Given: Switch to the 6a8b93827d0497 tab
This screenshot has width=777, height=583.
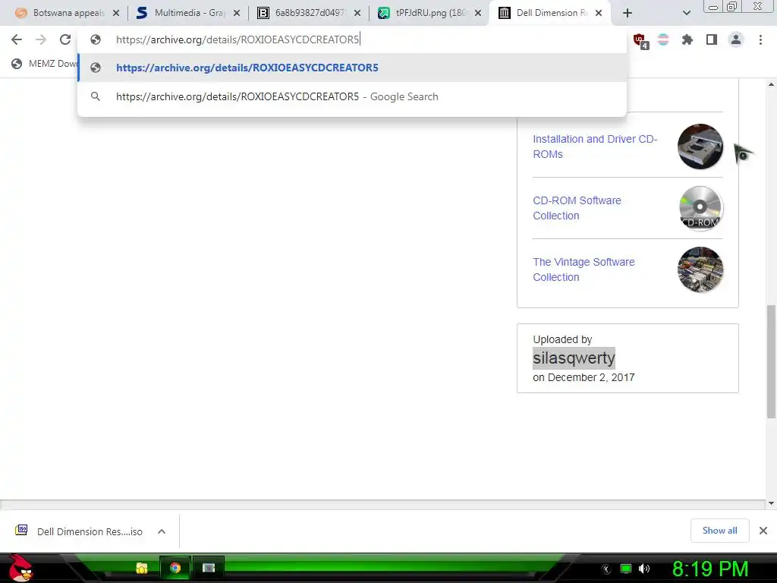Looking at the screenshot, I should [x=310, y=13].
